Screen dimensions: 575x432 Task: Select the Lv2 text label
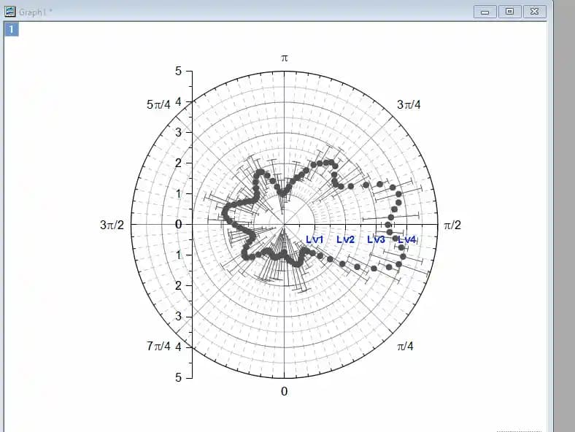point(346,240)
